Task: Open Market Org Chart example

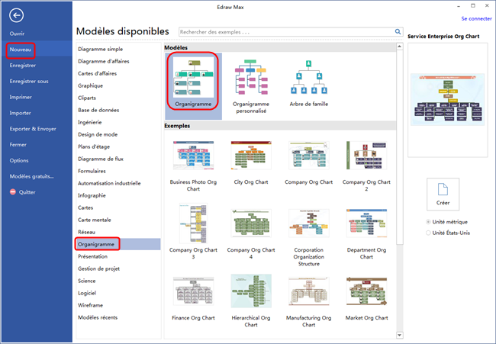Action: tap(366, 291)
